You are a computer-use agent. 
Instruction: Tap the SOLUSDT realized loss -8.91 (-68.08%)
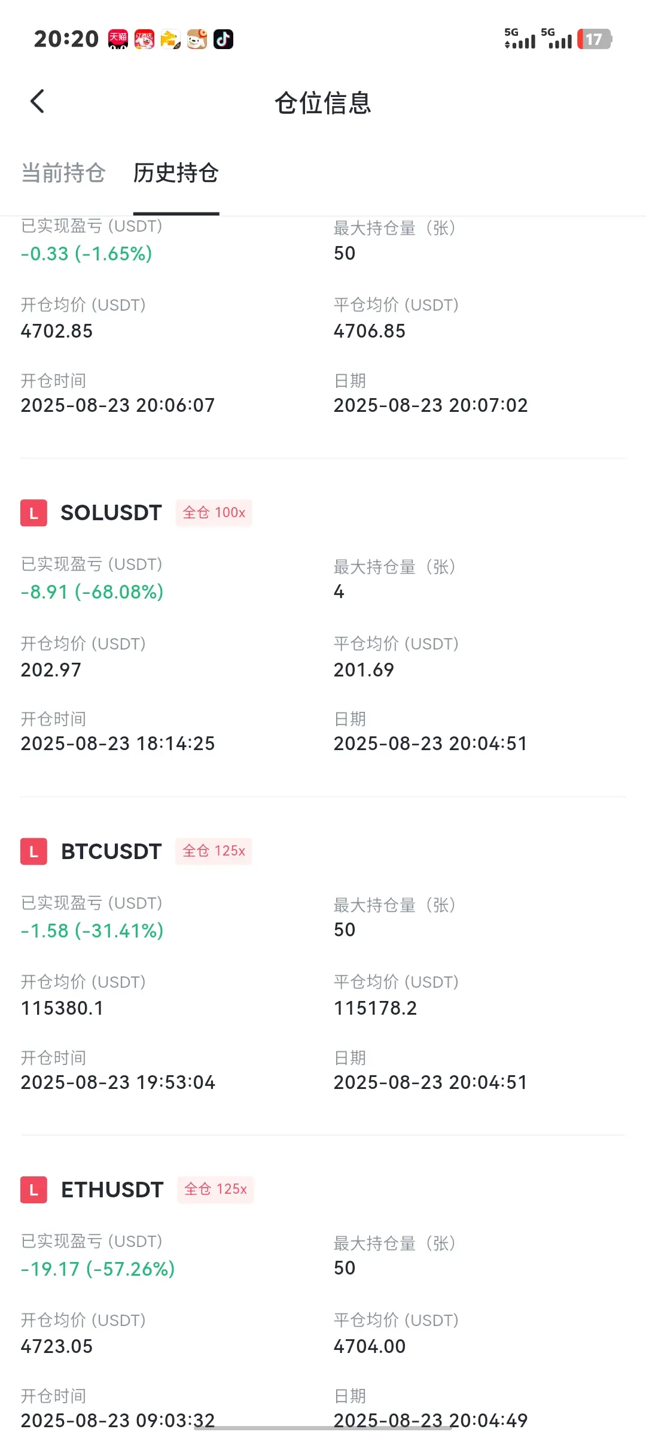point(92,592)
